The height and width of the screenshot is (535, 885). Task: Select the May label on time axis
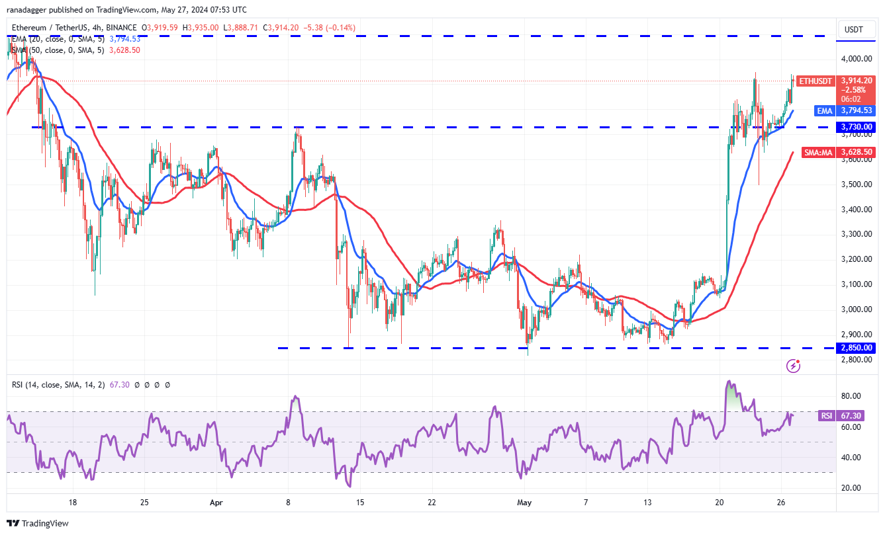524,503
